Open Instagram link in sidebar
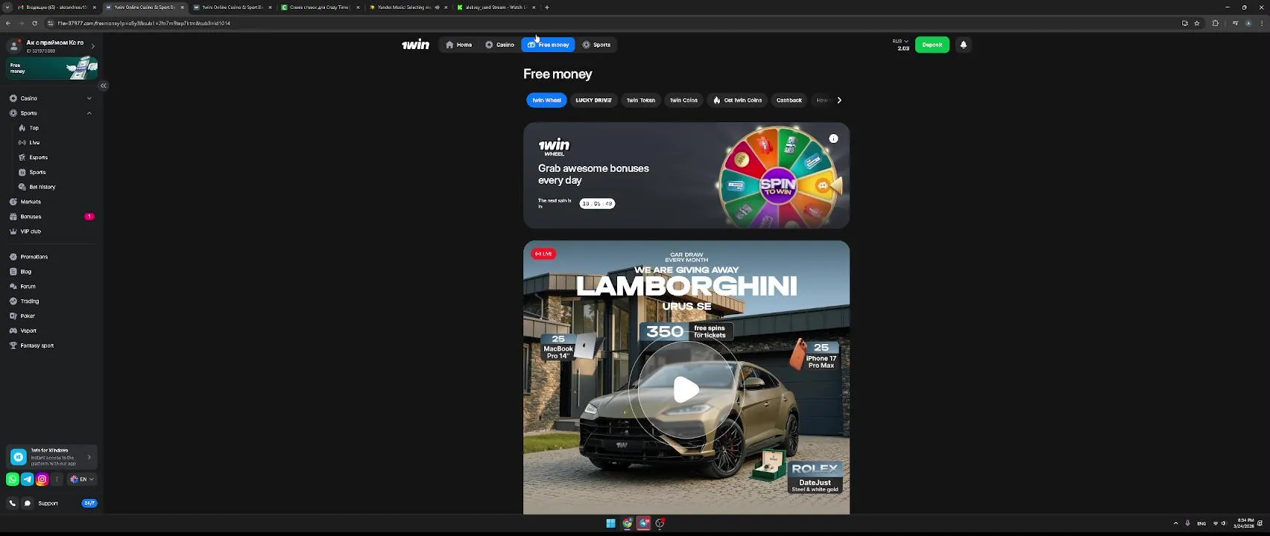Image resolution: width=1270 pixels, height=536 pixels. pyautogui.click(x=42, y=479)
